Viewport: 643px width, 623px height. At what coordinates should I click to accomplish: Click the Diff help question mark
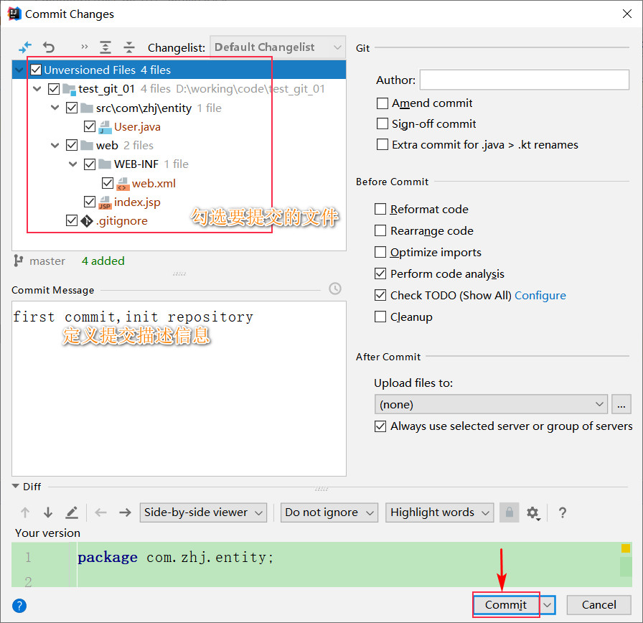(563, 512)
